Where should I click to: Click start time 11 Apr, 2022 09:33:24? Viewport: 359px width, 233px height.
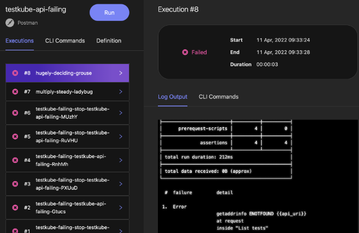tap(283, 40)
